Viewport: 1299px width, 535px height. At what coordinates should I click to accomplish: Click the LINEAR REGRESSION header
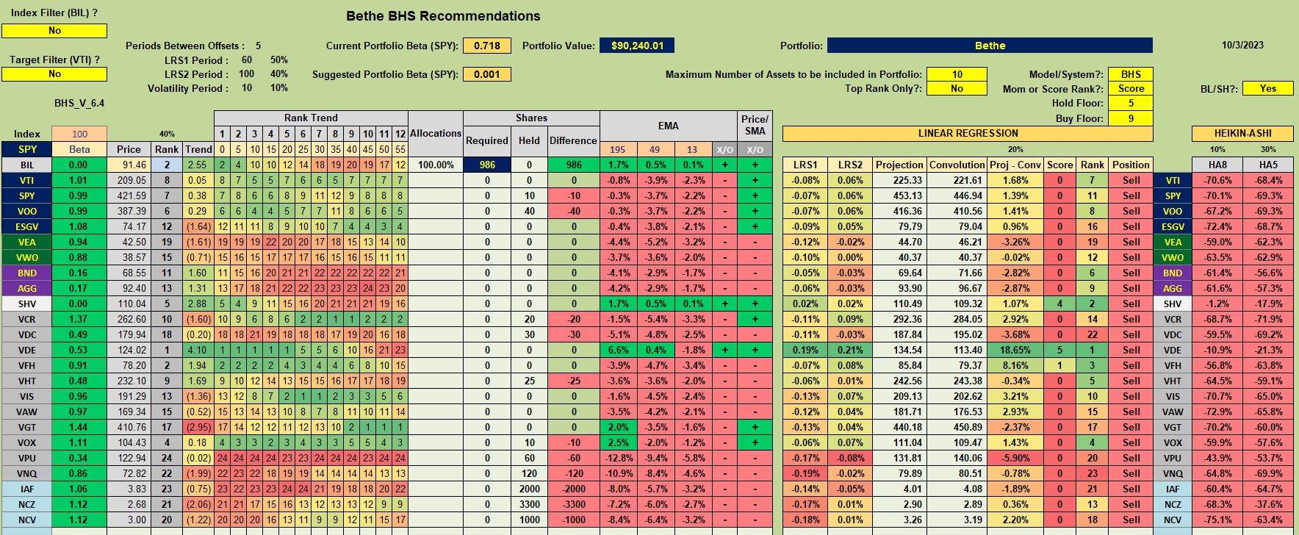coord(968,134)
